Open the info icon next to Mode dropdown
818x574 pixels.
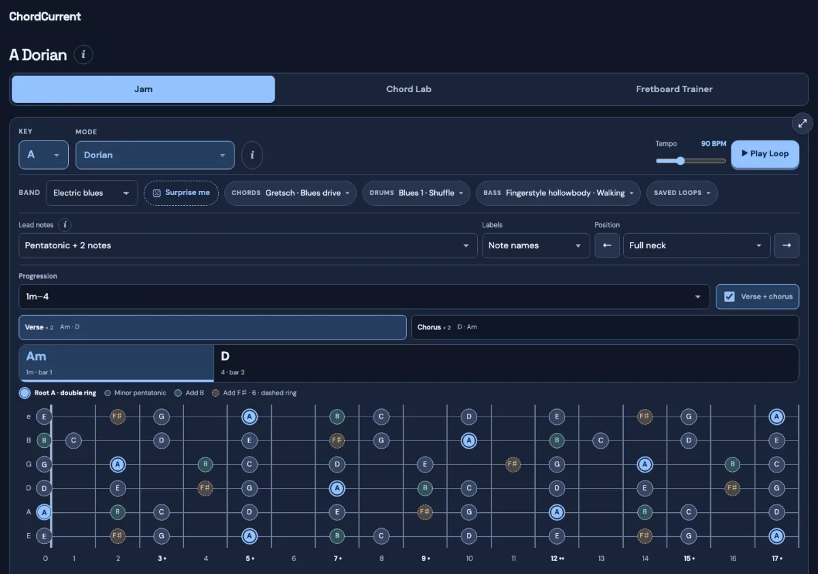252,155
